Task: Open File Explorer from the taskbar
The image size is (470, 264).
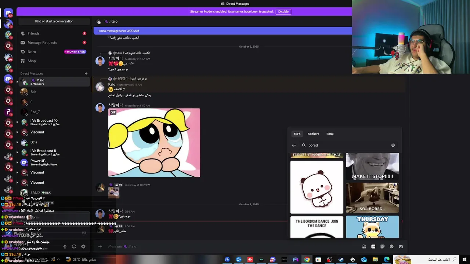Action: pos(375,260)
